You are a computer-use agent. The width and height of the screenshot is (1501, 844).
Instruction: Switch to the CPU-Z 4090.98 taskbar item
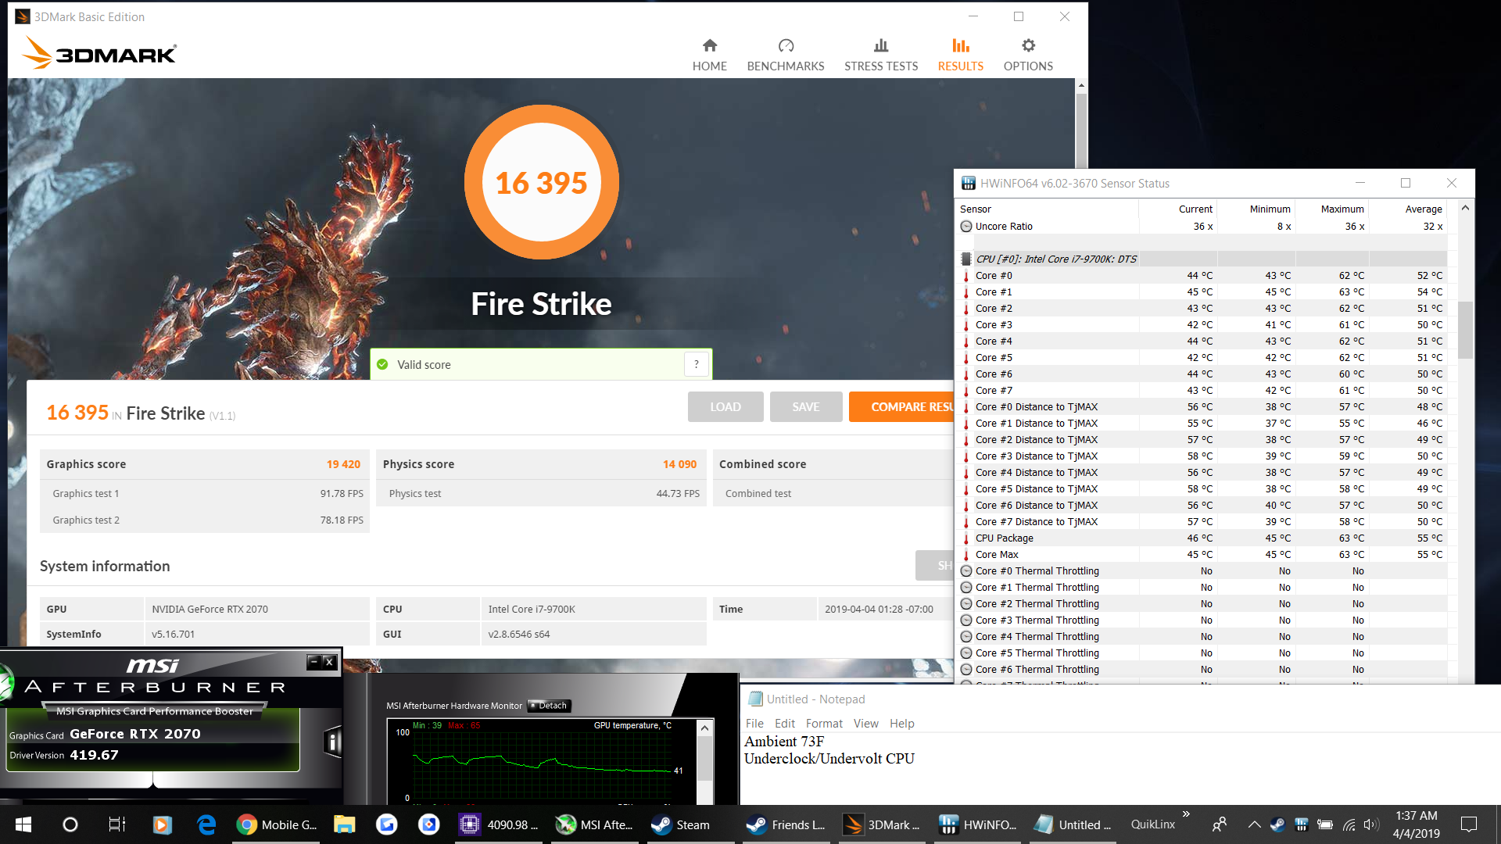500,824
